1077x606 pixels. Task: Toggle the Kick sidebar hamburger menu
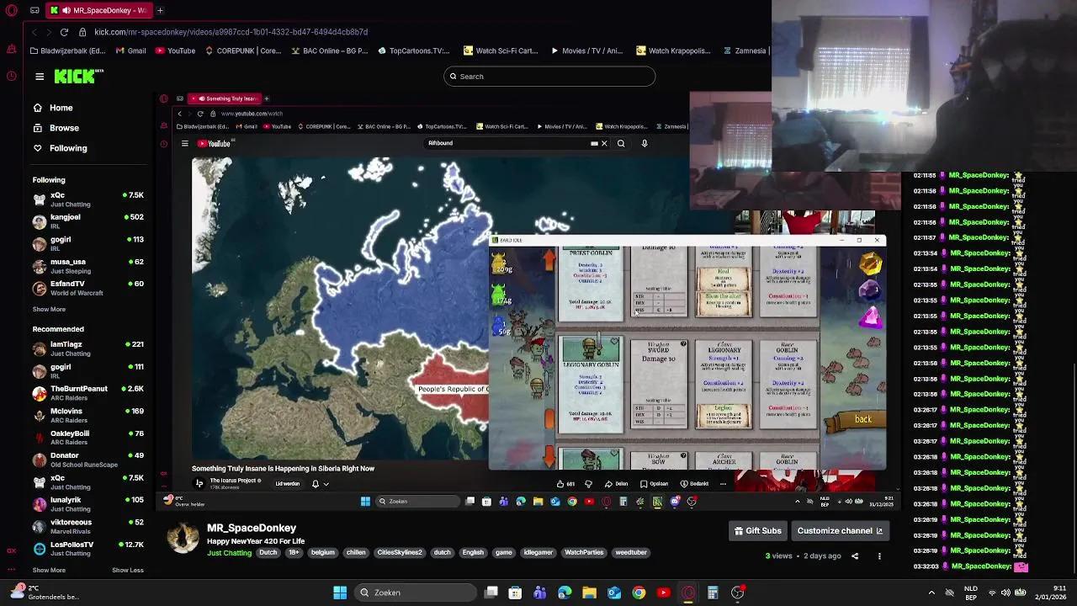point(40,77)
